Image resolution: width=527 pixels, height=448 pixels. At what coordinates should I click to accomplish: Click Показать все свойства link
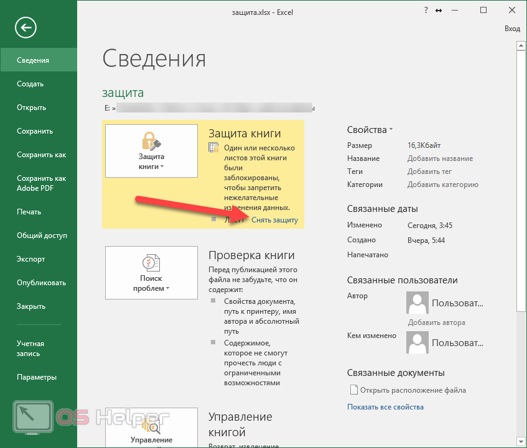[385, 407]
